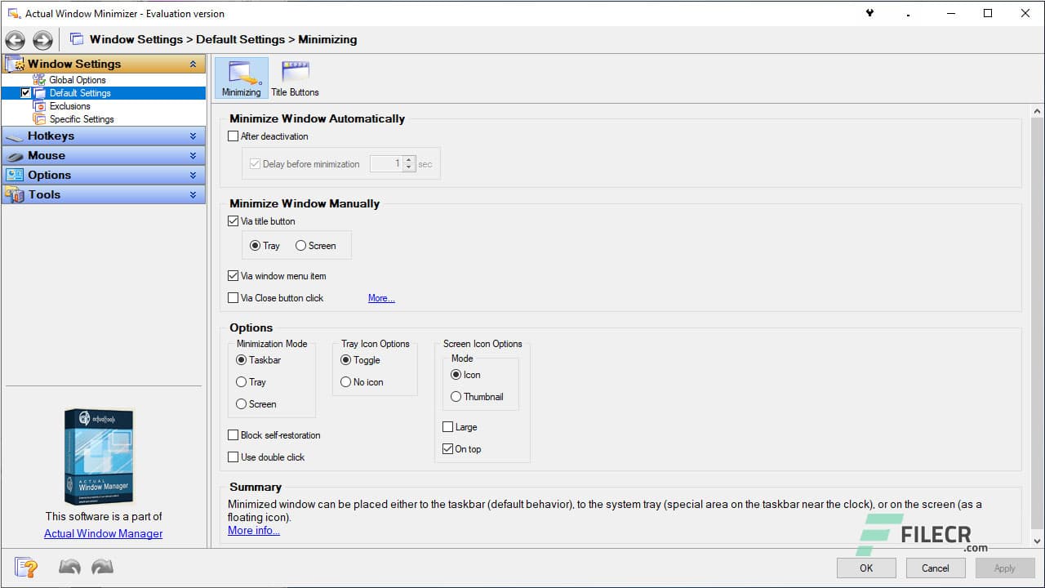Screen dimensions: 1045x588
Task: Select the Screen minimization radio button
Action: pos(242,403)
